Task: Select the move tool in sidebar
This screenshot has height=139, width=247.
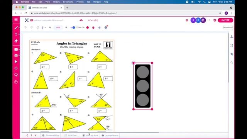Action: [x=16, y=68]
